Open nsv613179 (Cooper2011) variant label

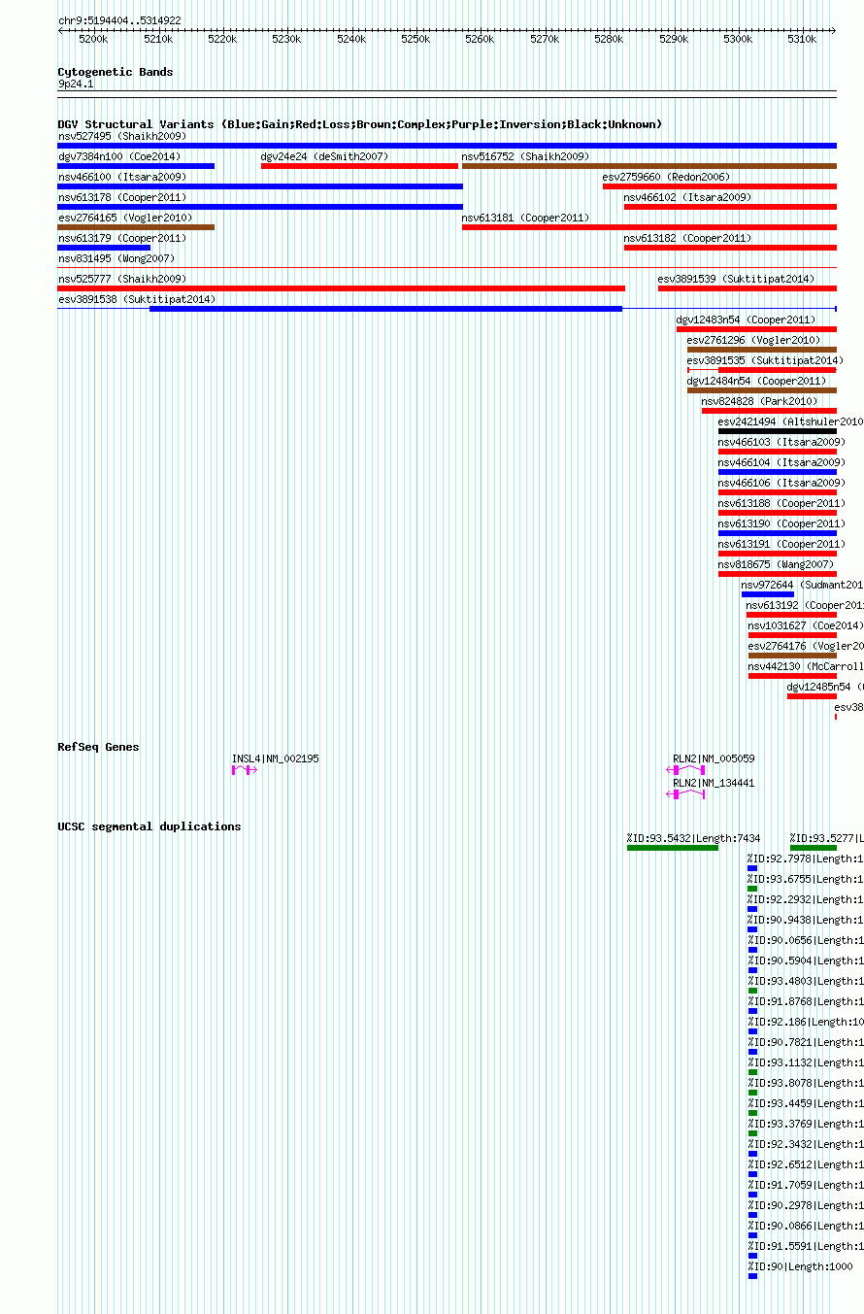(122, 238)
